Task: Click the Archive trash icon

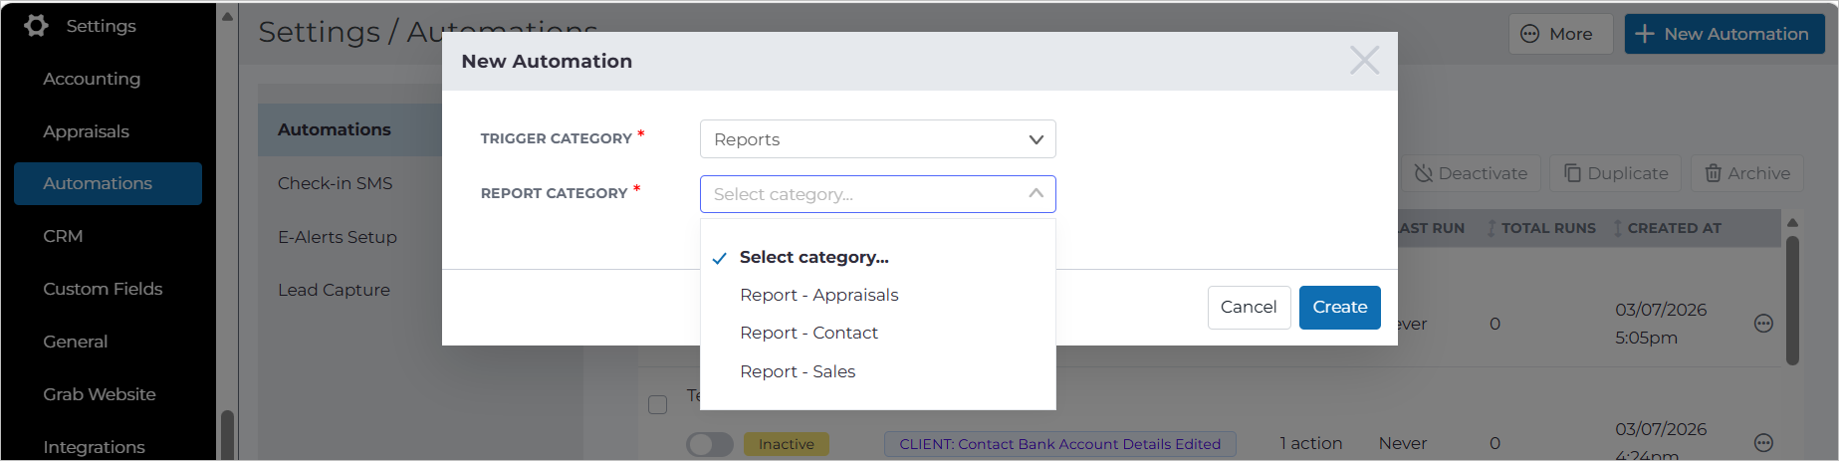Action: coord(1714,173)
